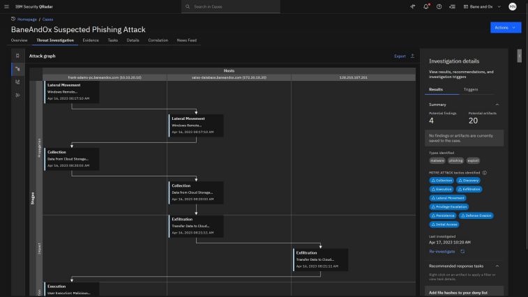Open the hamburger navigation menu
The height and width of the screenshot is (297, 528).
(8, 6)
